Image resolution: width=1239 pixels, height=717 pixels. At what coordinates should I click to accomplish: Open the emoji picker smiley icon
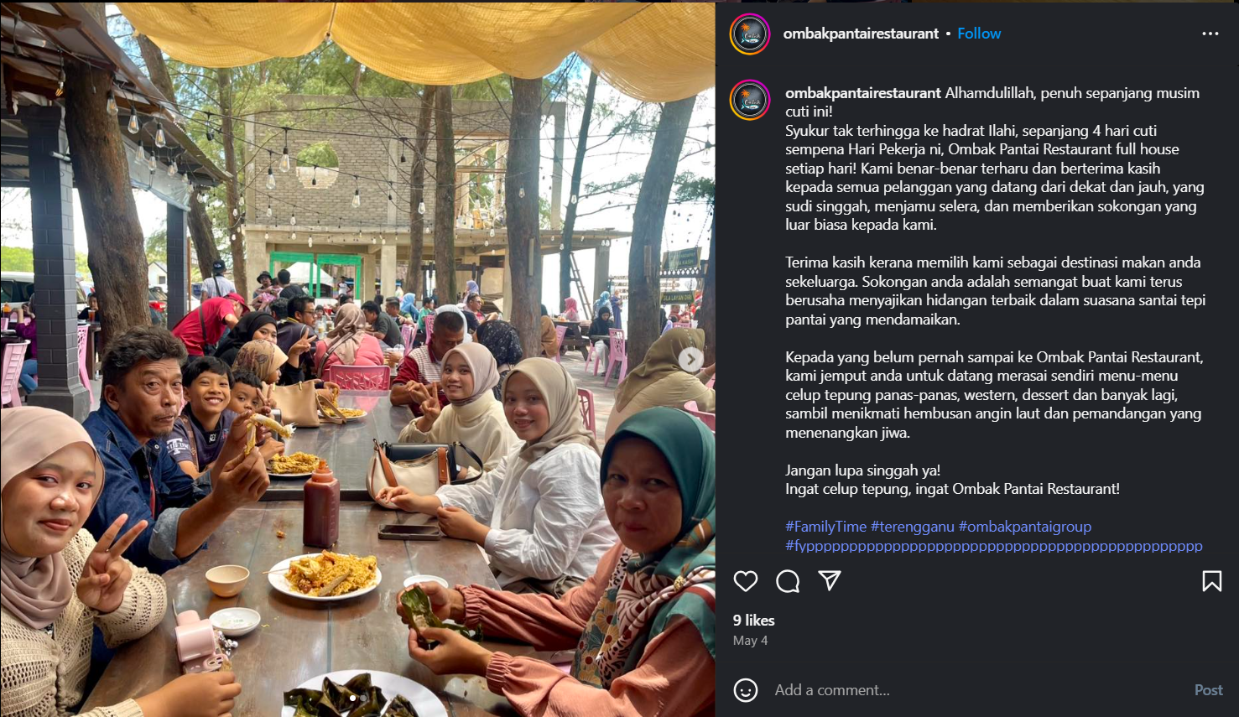coord(745,690)
